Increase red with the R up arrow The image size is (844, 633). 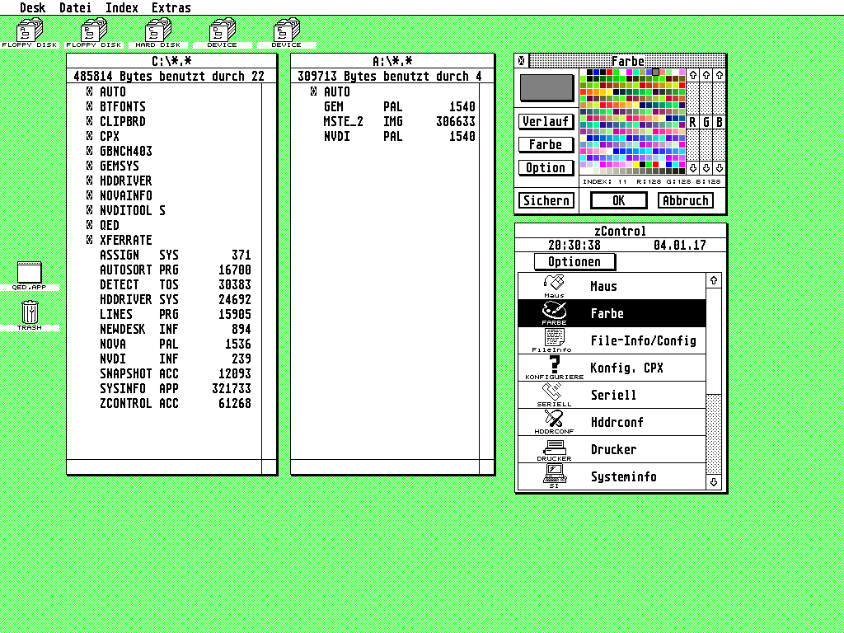(693, 75)
